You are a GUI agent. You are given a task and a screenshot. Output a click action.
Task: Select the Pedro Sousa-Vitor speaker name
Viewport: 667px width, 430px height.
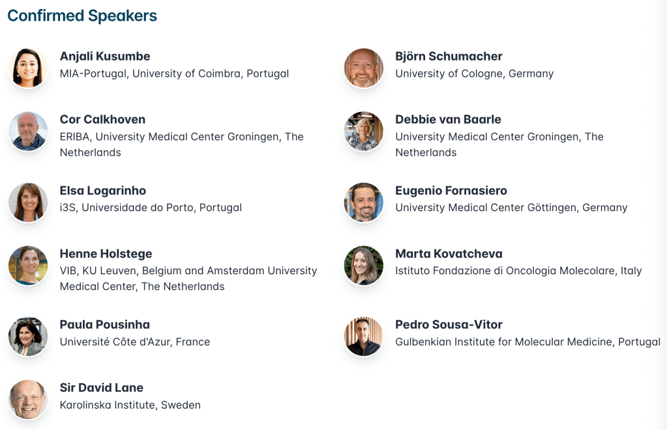pos(449,325)
